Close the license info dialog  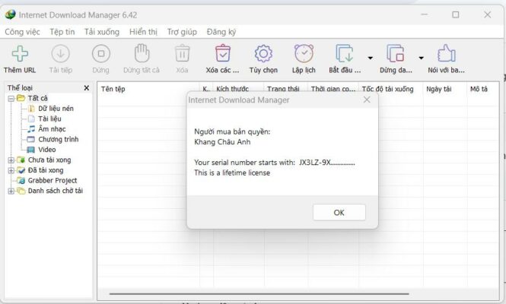click(x=367, y=100)
